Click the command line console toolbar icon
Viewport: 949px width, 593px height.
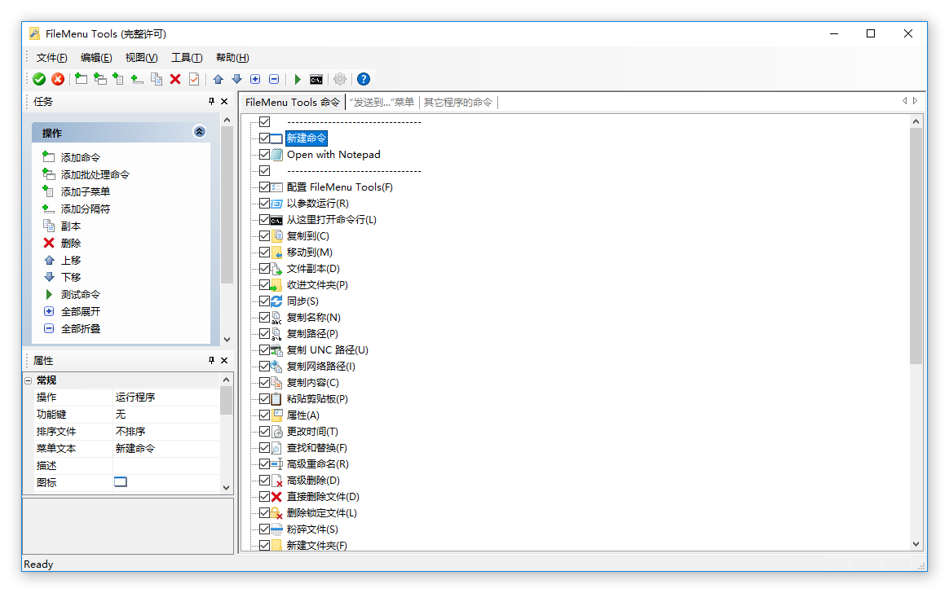pos(316,79)
